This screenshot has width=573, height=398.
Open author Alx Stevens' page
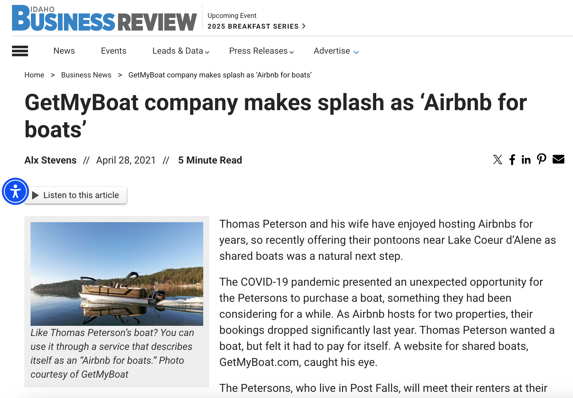51,160
